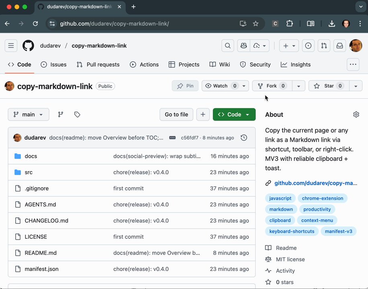Open manifest.json file

(x=41, y=269)
